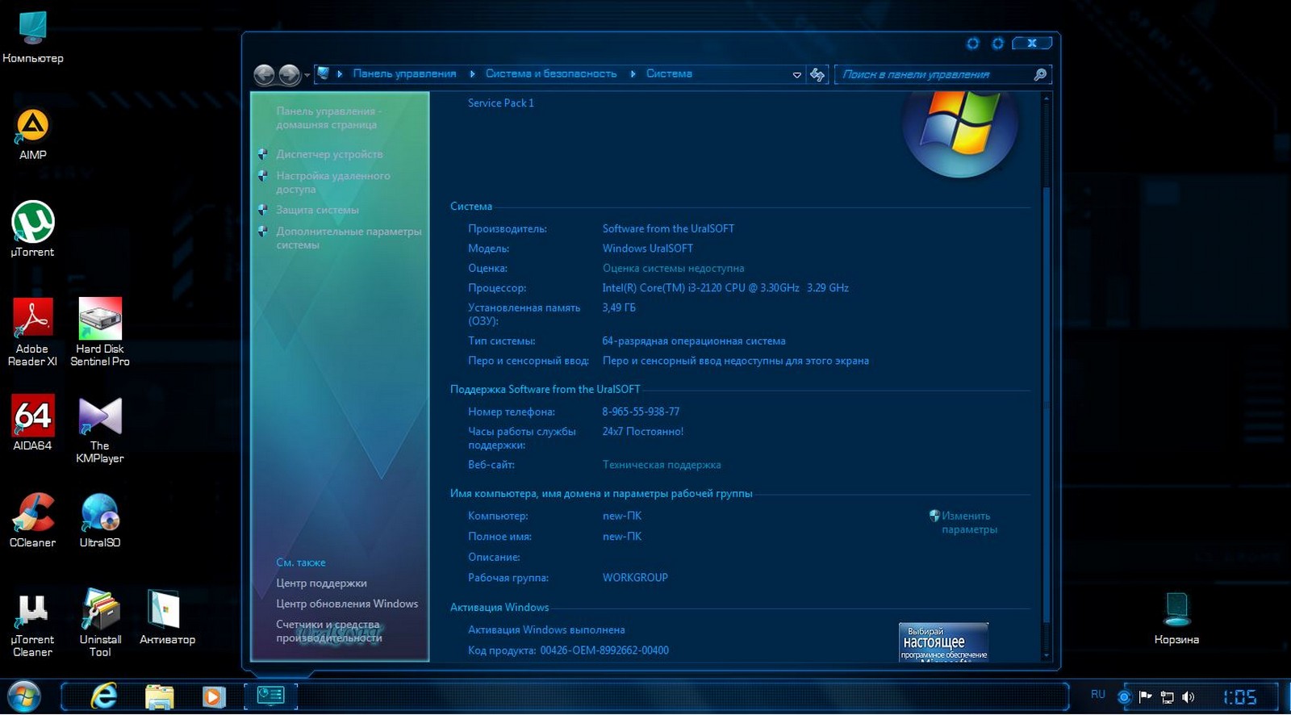The image size is (1291, 715).
Task: Select the Система breadcrumb
Action: (669, 73)
